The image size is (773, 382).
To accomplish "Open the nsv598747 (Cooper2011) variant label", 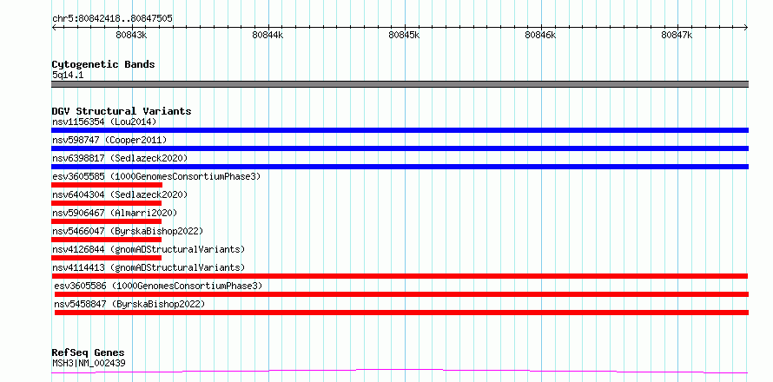I will 109,140.
